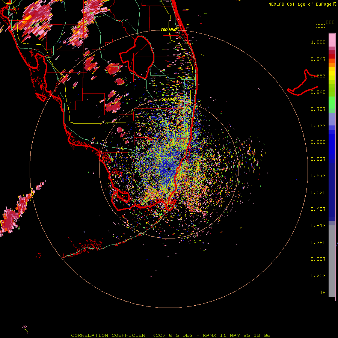This screenshot has height=338, width=338.
Task: Click the [CC] unit label
Action: (320, 26)
